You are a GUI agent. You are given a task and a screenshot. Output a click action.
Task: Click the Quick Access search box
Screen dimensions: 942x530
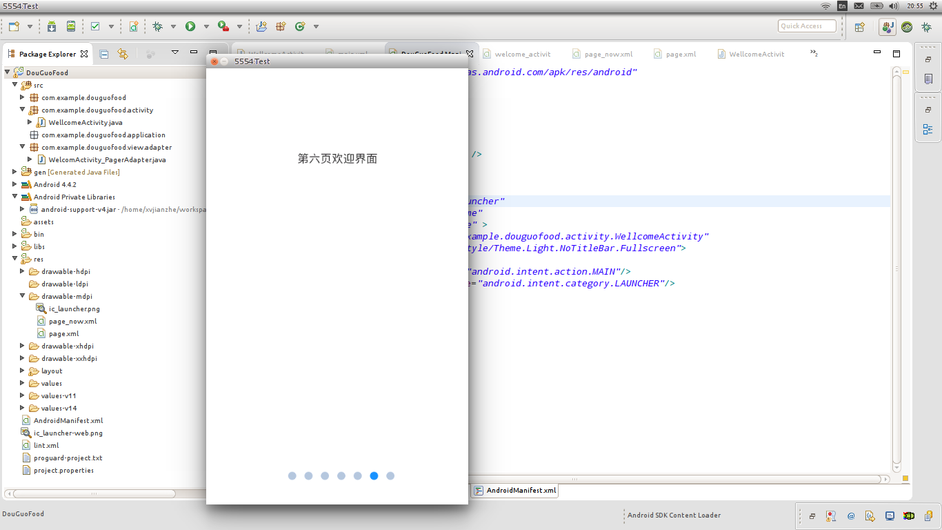[x=806, y=26]
